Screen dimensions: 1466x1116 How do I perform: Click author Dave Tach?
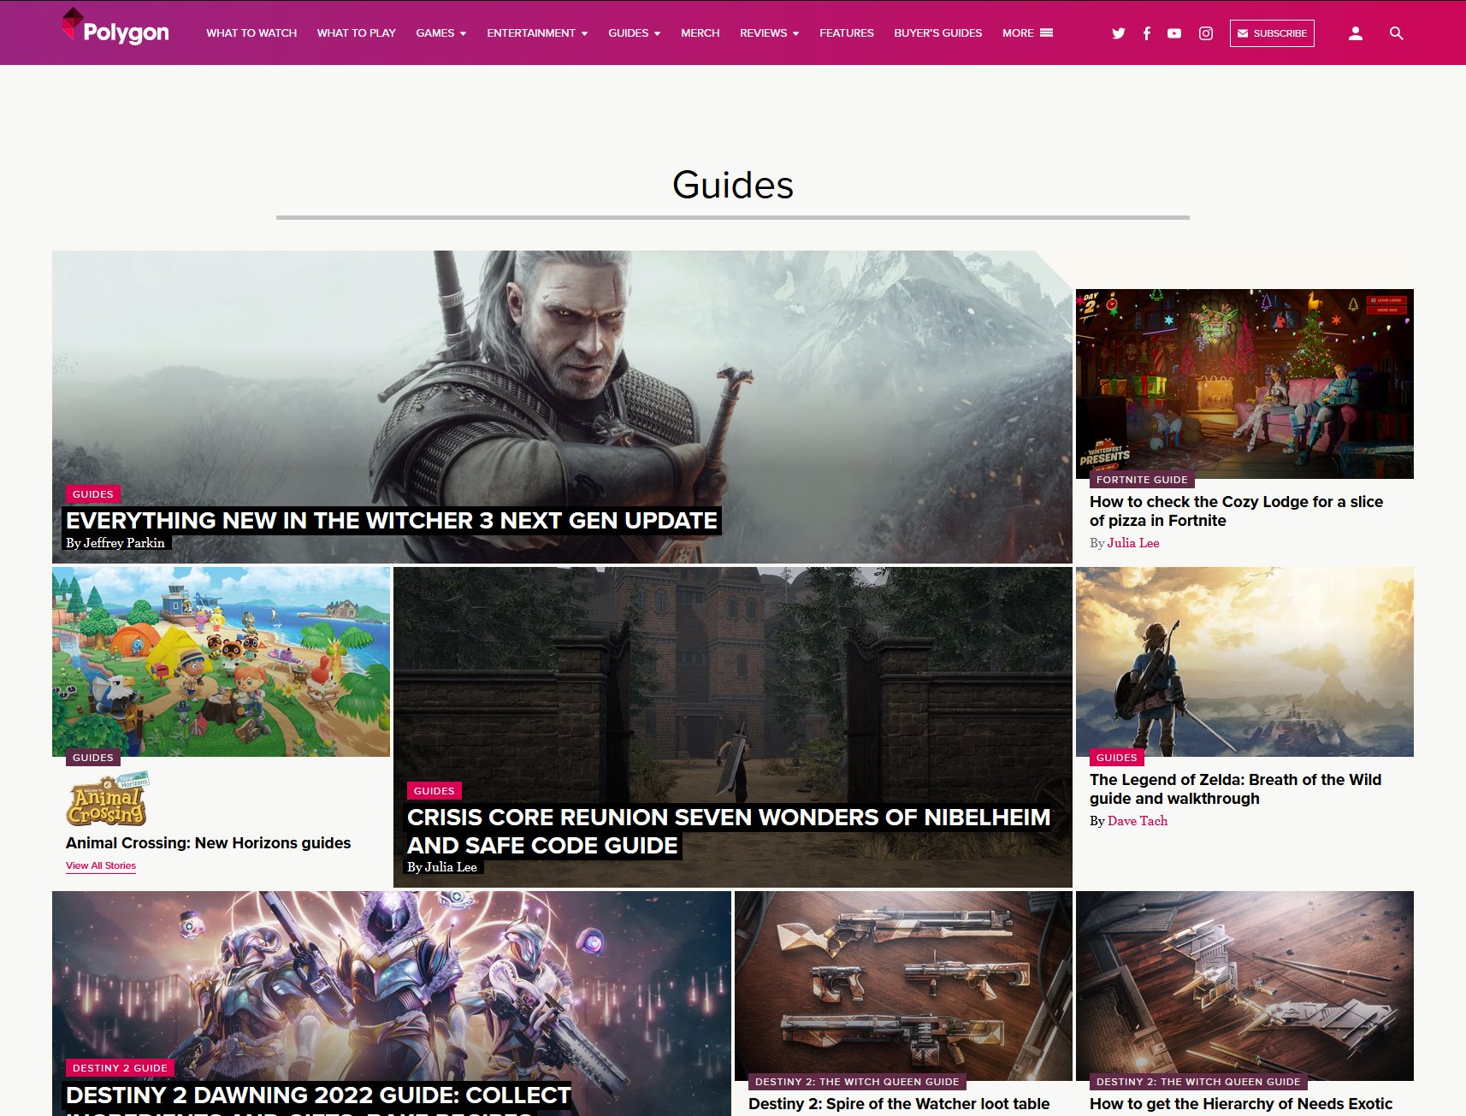point(1138,821)
